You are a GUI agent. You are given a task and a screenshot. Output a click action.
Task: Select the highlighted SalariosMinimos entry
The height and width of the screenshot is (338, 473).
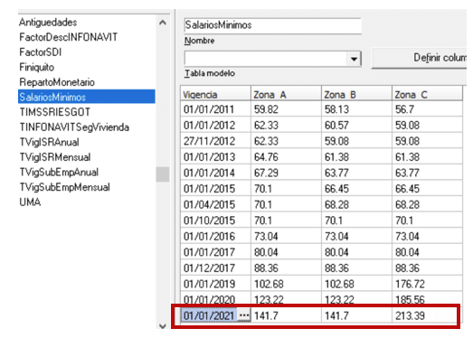[87, 97]
